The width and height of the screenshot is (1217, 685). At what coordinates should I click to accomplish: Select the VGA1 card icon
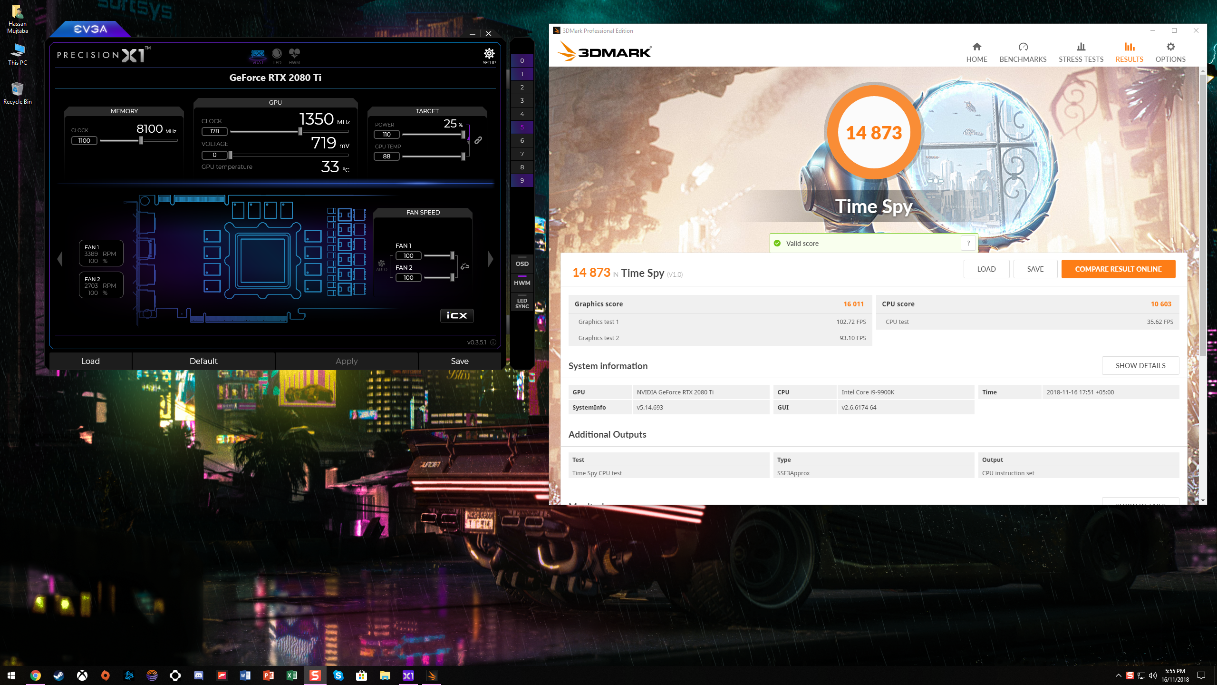258,56
